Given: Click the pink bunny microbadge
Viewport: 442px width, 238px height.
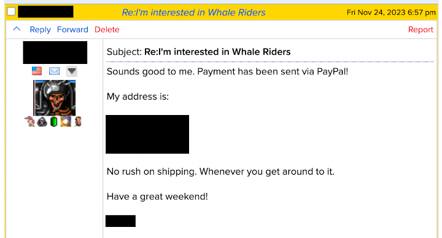Looking at the screenshot, I should tap(30, 122).
